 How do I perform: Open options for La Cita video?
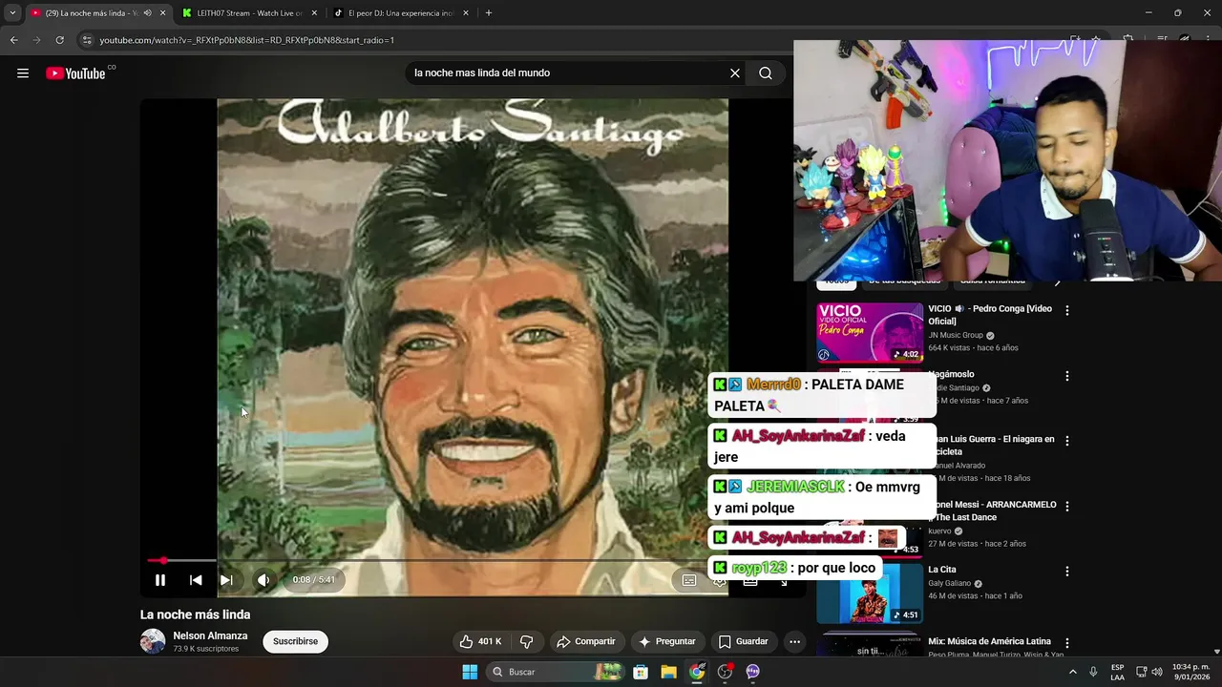(1067, 572)
